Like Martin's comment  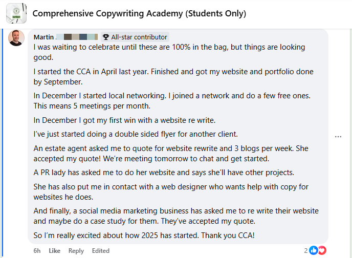point(55,251)
